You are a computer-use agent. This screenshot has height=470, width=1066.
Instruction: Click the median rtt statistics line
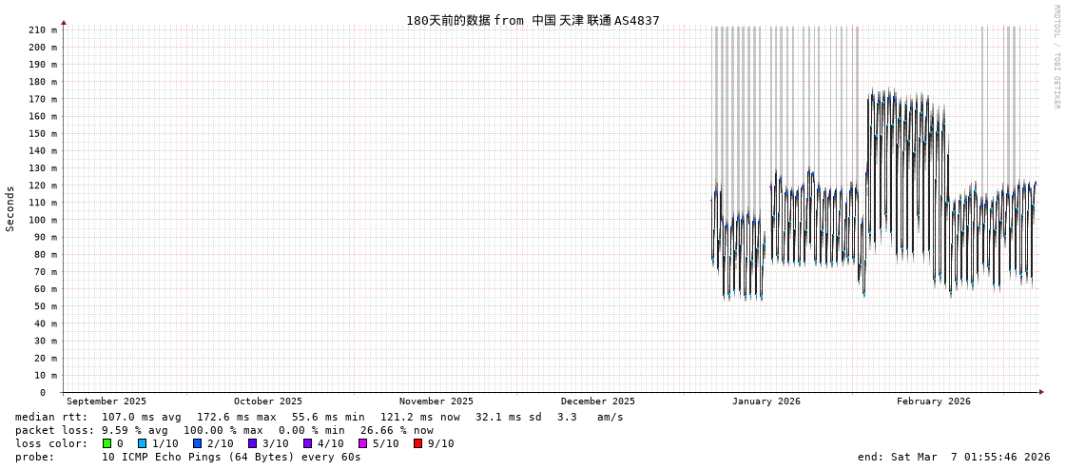tap(320, 417)
